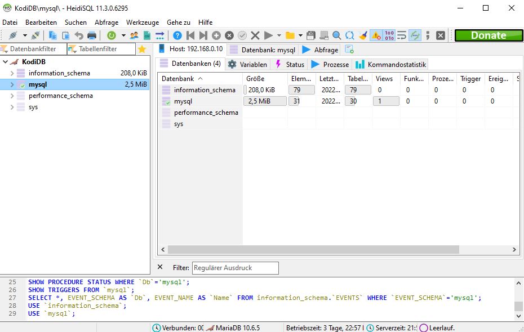This screenshot has height=332, width=524.
Task: Insert row with plus circle icon
Action: point(216,35)
